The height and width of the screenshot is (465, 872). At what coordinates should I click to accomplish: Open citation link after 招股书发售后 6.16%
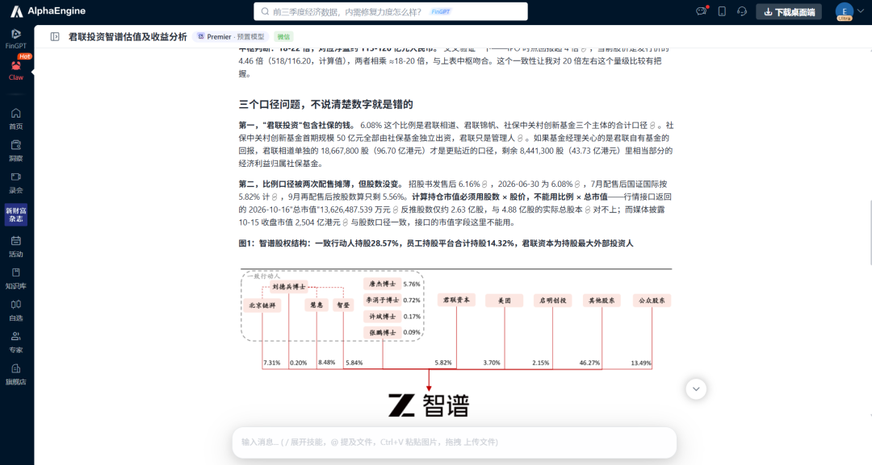(x=484, y=185)
